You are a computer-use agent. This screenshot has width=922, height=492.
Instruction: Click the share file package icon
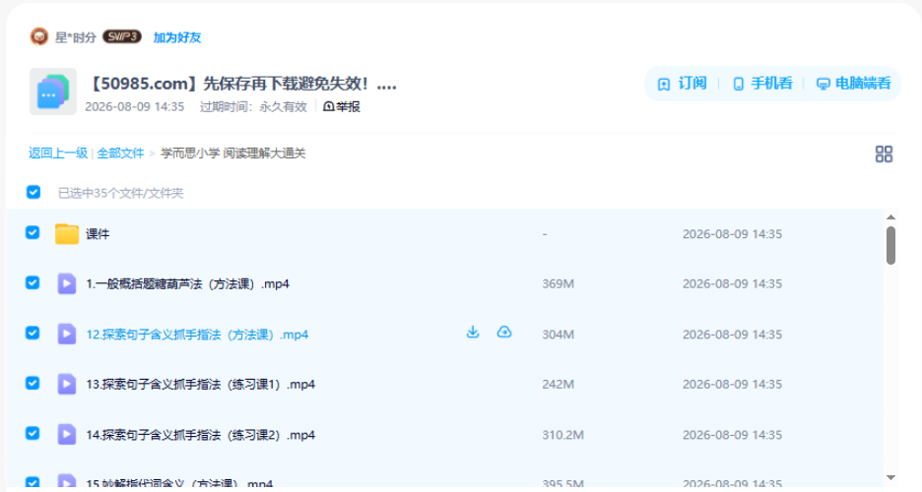point(53,91)
